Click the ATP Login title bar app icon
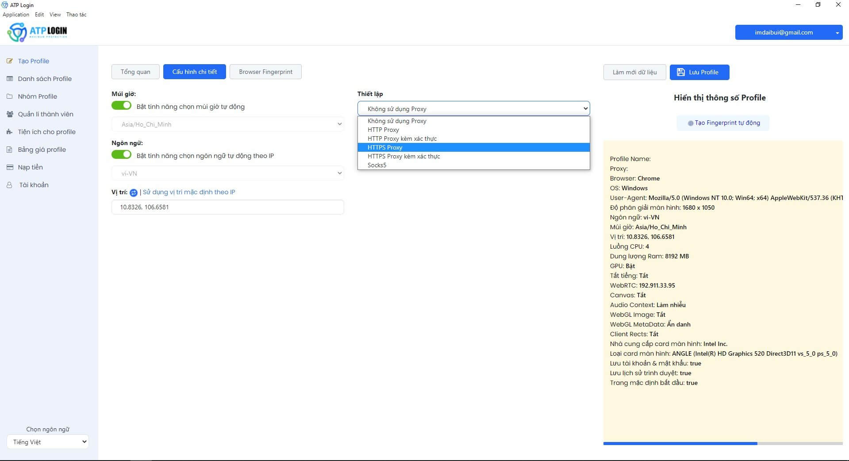This screenshot has width=849, height=461. [5, 5]
